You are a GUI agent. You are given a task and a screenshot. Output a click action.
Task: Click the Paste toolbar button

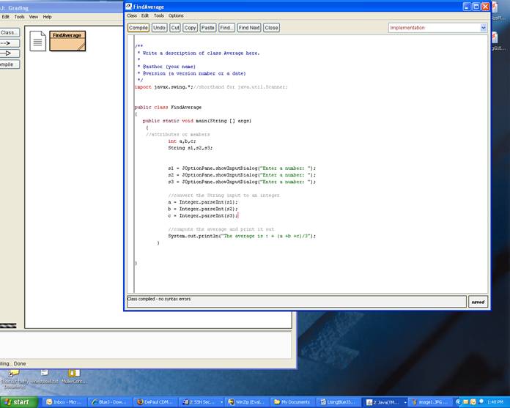point(208,28)
